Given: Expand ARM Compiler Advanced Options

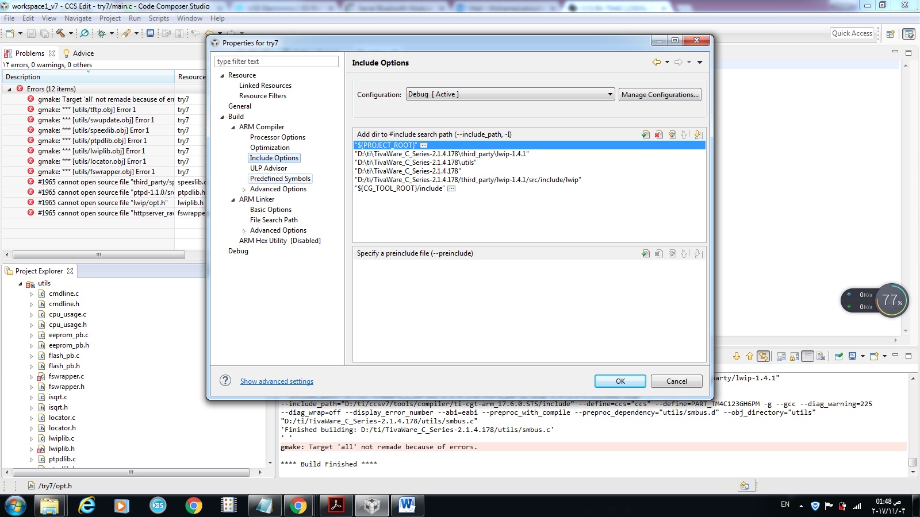Looking at the screenshot, I should (244, 190).
